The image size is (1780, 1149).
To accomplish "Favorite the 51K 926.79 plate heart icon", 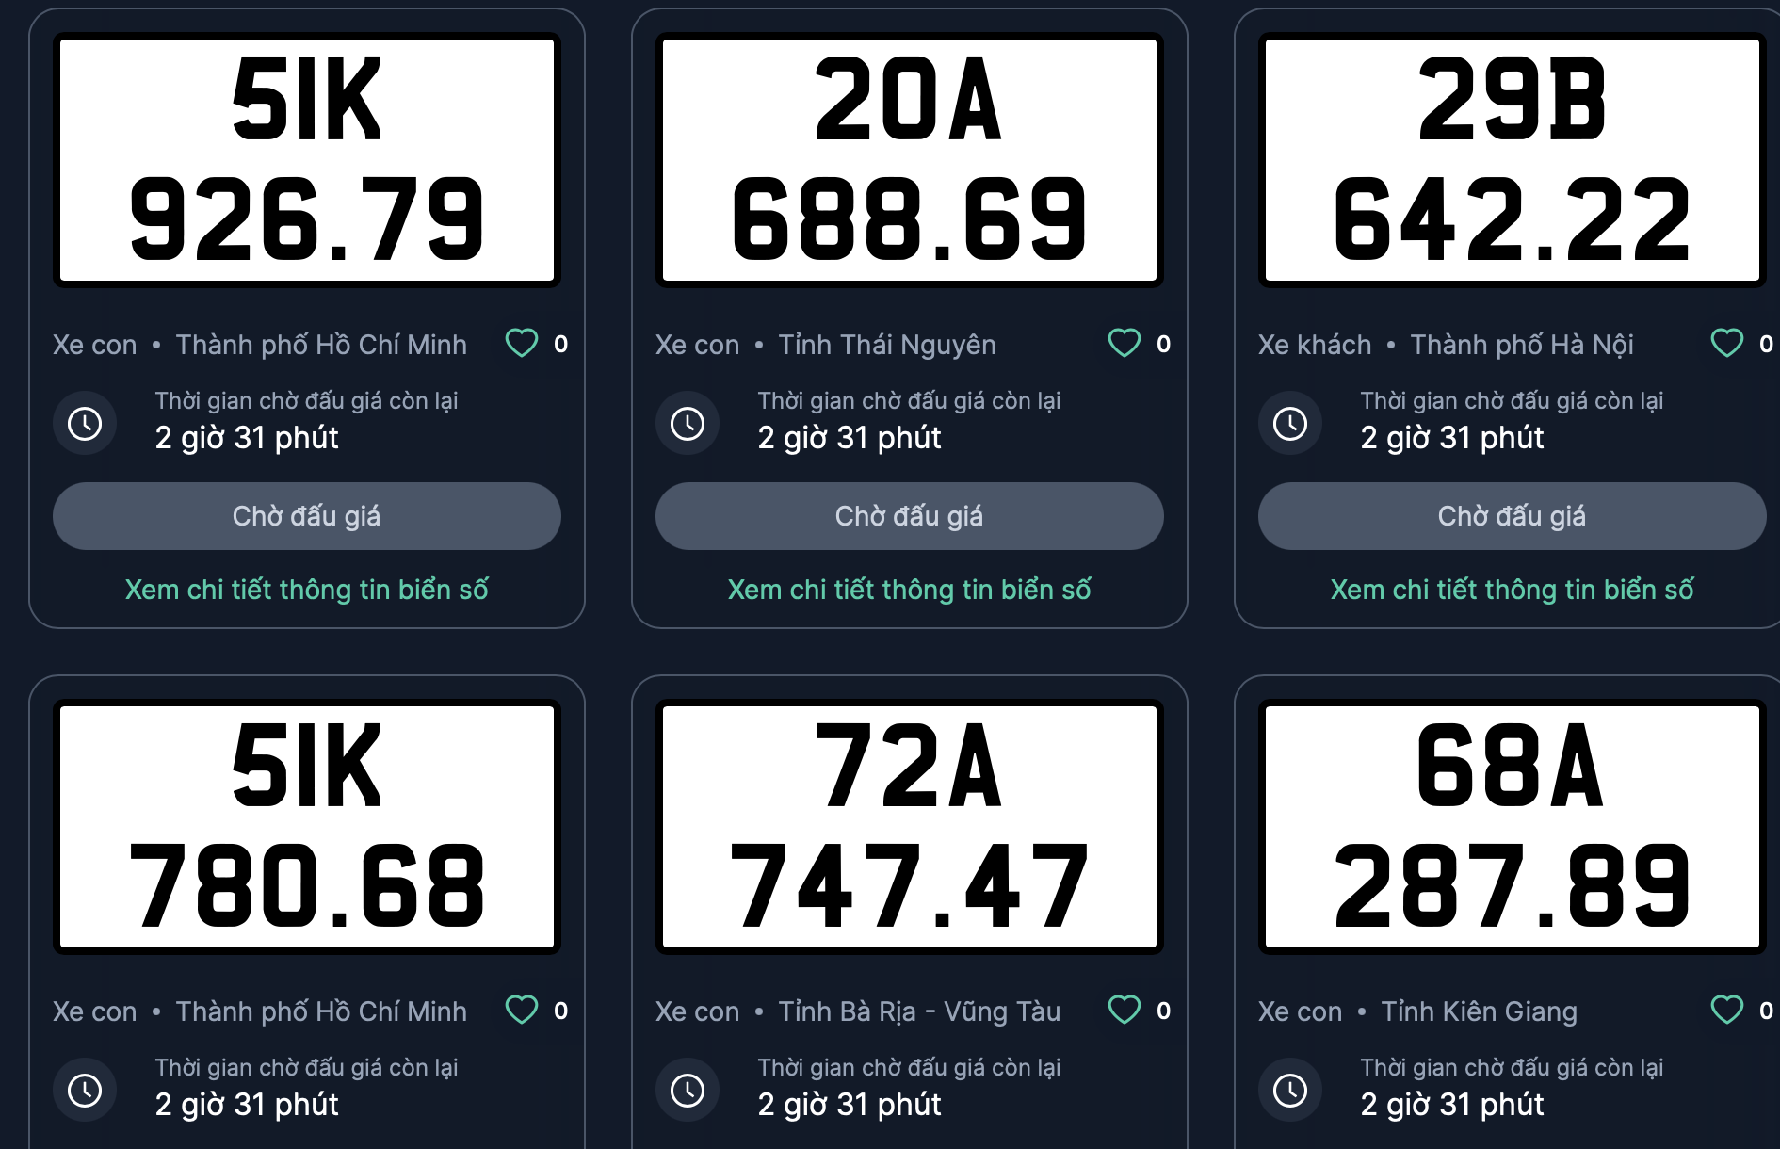I will pyautogui.click(x=522, y=344).
